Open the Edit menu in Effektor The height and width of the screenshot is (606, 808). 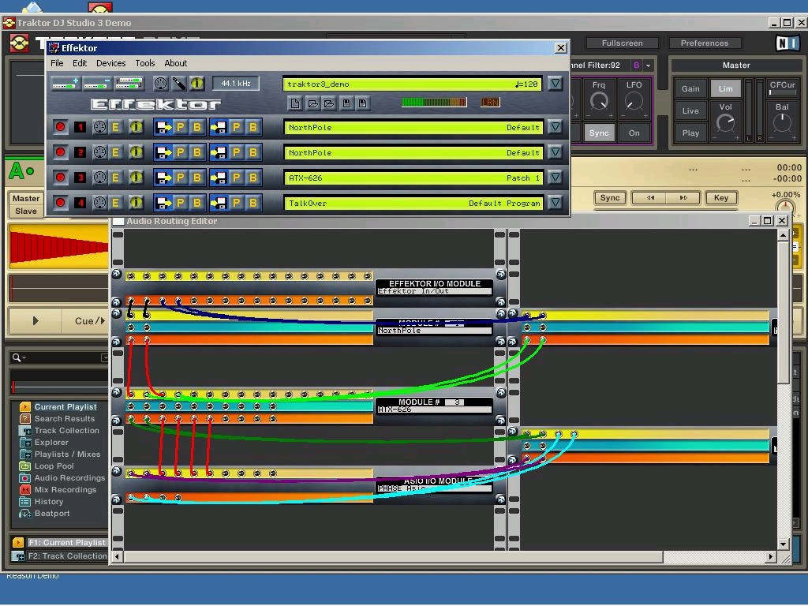[80, 63]
